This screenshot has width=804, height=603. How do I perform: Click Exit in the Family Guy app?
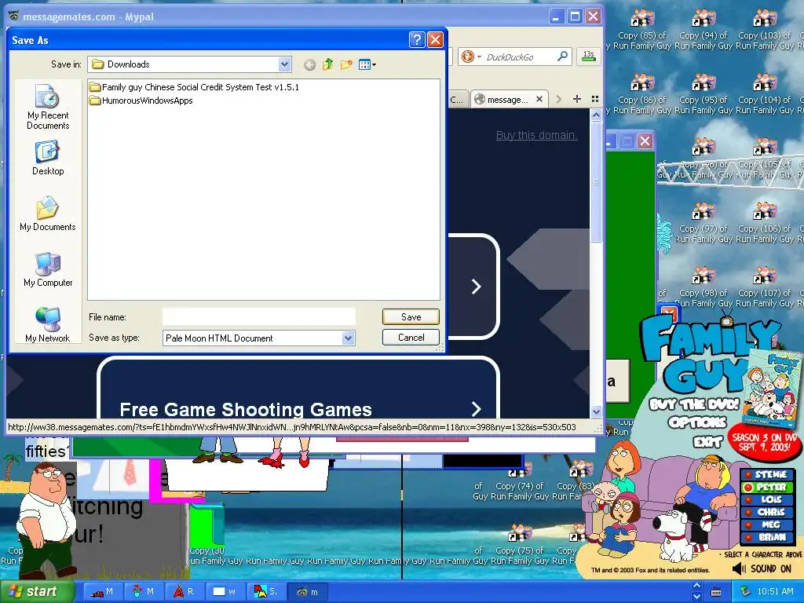coord(707,441)
